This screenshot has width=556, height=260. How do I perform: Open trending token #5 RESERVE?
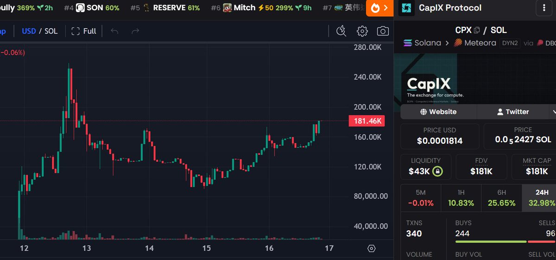pos(165,8)
